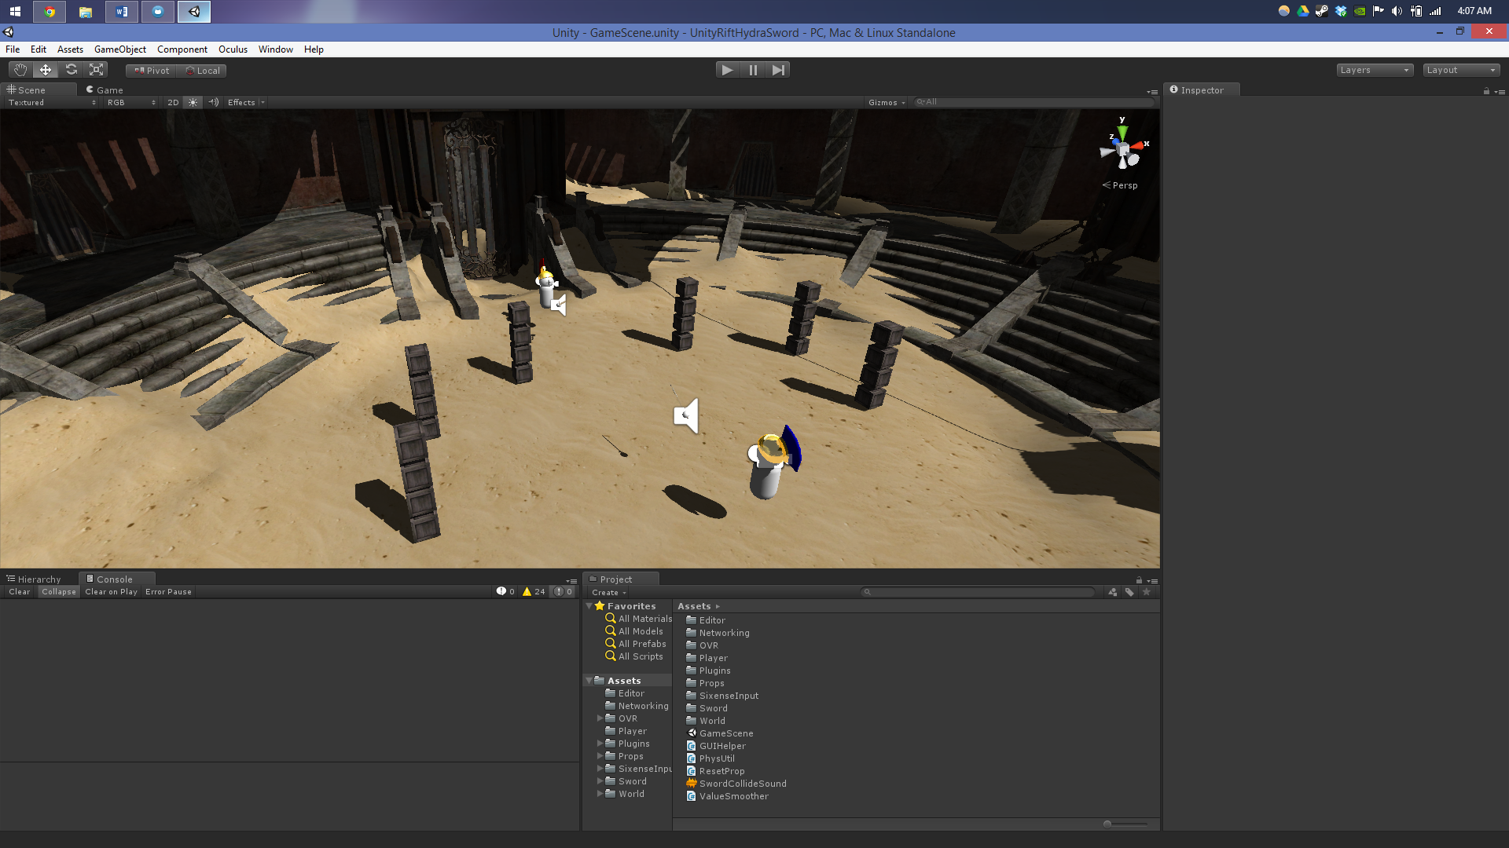Expand the Plugins folder in tree
Screen dimensions: 1509x848
click(x=600, y=744)
